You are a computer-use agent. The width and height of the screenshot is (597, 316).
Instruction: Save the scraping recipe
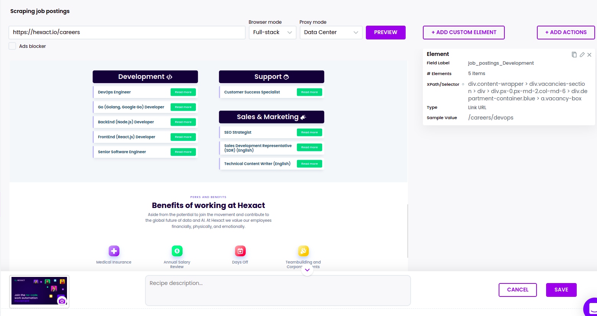[561, 290]
